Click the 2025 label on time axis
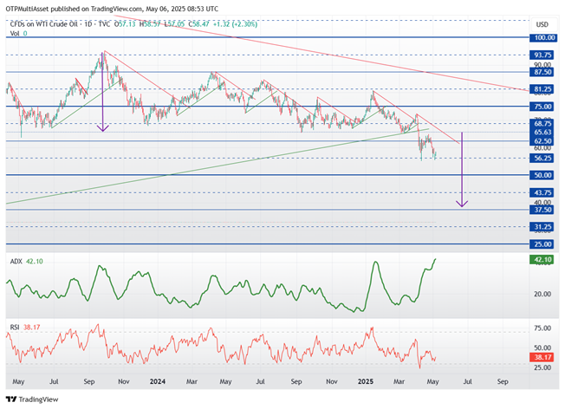 (366, 381)
